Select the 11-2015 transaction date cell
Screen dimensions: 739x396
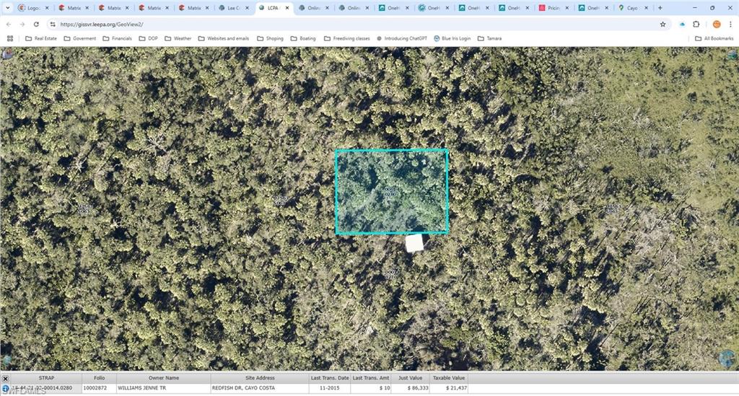click(x=329, y=388)
